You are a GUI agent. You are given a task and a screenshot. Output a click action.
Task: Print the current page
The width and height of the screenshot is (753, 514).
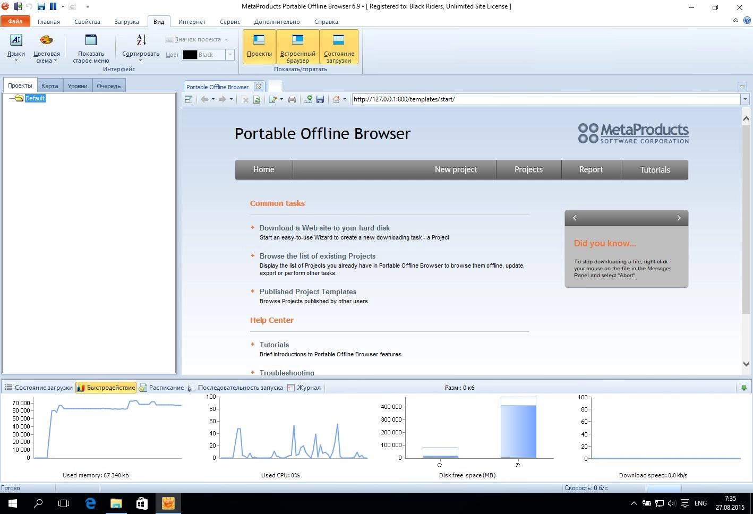point(292,99)
